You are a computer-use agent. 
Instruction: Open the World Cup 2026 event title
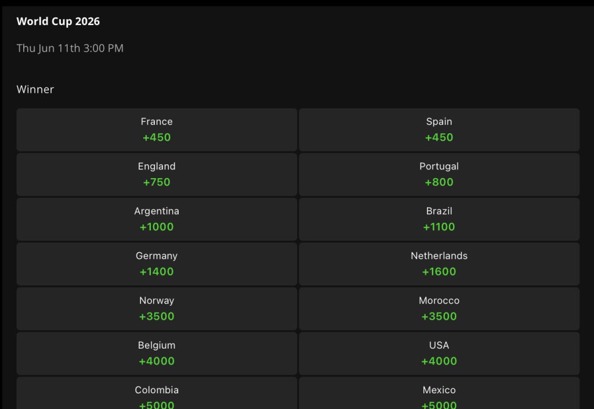point(58,21)
